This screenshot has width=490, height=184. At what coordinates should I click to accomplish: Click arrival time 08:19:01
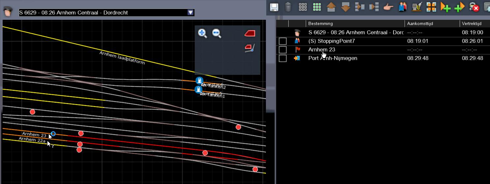click(x=418, y=41)
